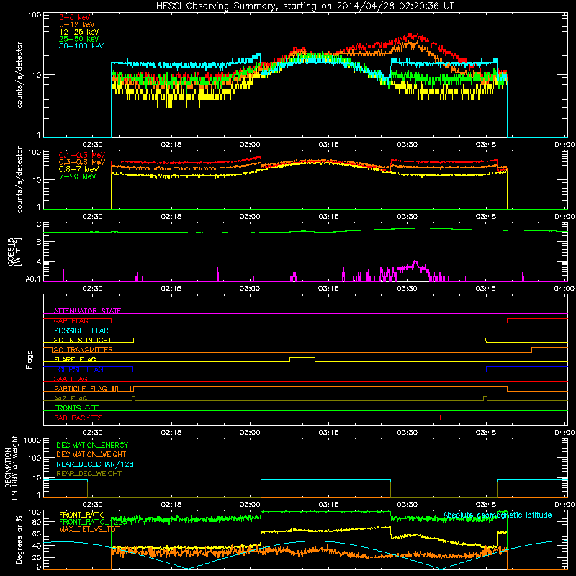Click the magenta GOES peak near 03:30
576x576 pixels.
[415, 262]
